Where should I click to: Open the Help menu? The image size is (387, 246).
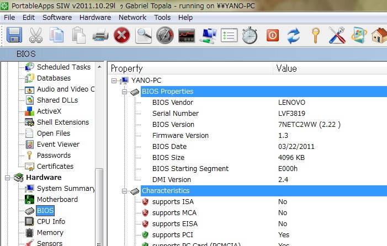(185, 18)
